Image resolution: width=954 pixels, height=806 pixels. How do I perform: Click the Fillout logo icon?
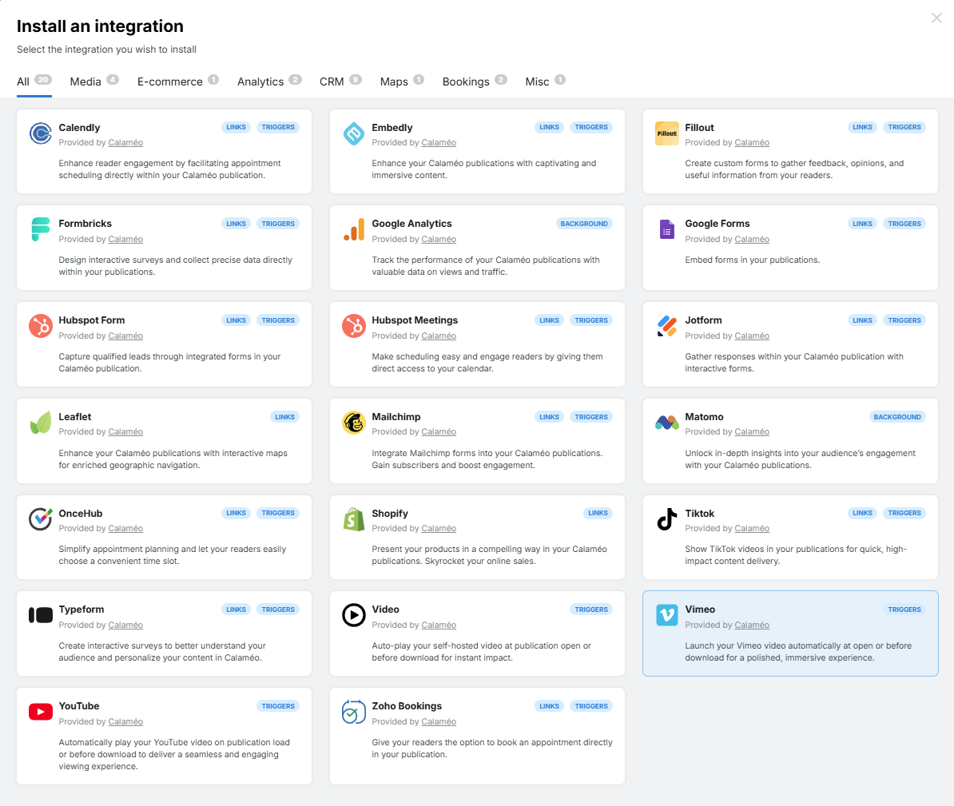click(667, 133)
